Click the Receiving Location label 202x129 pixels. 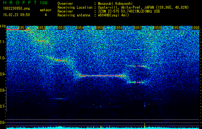click(x=75, y=7)
